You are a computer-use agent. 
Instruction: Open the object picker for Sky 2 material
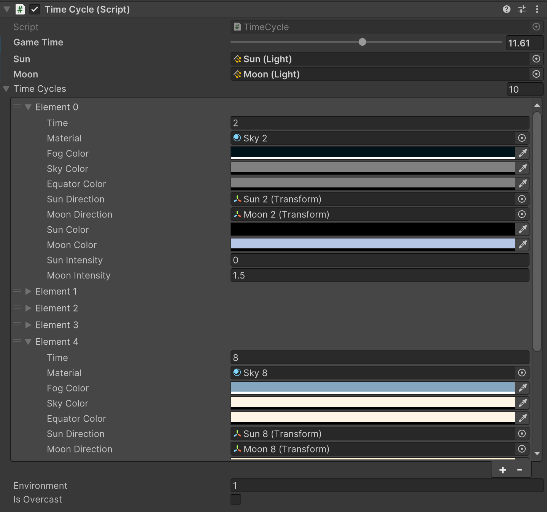[x=522, y=138]
